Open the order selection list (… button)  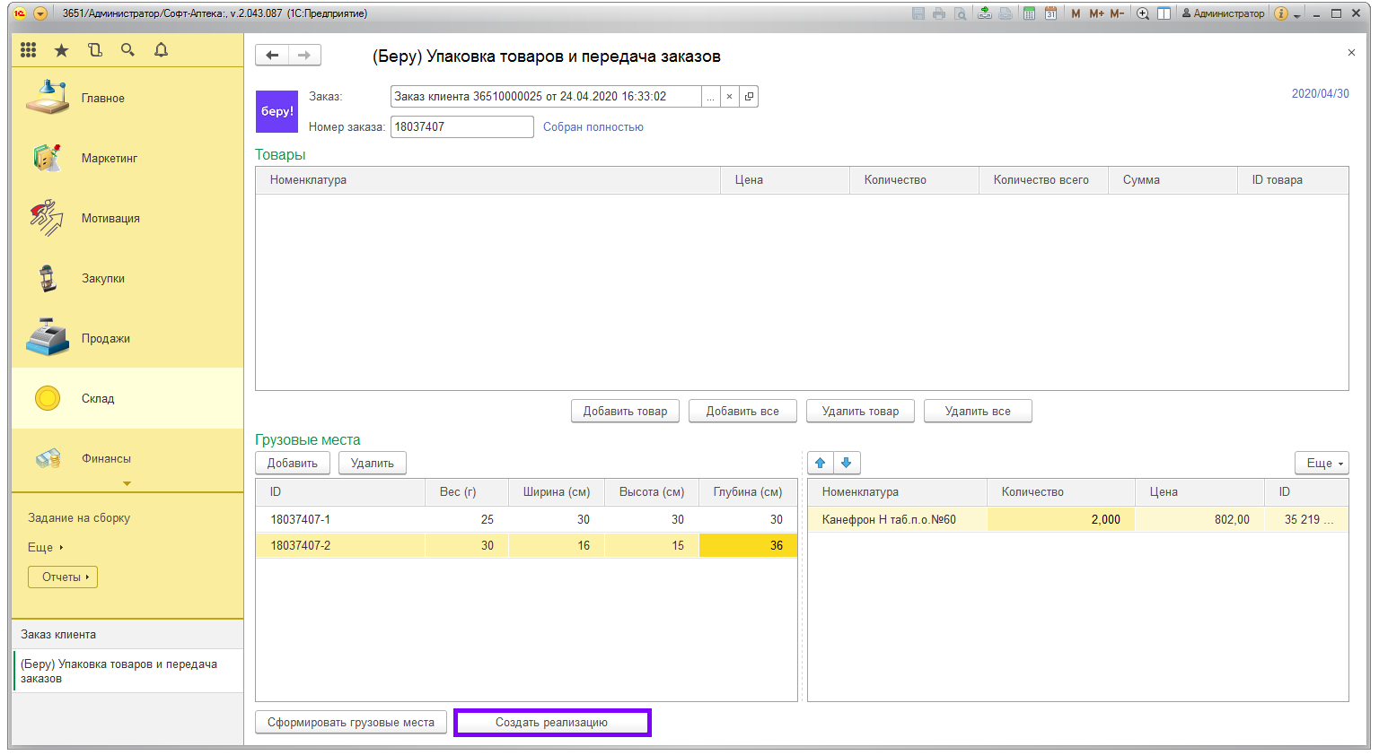click(x=710, y=97)
